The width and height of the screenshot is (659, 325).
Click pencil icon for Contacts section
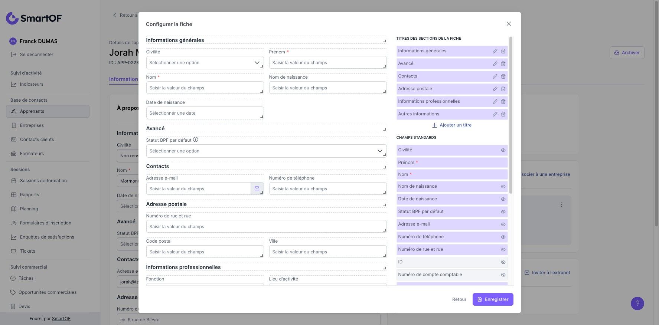(x=495, y=76)
